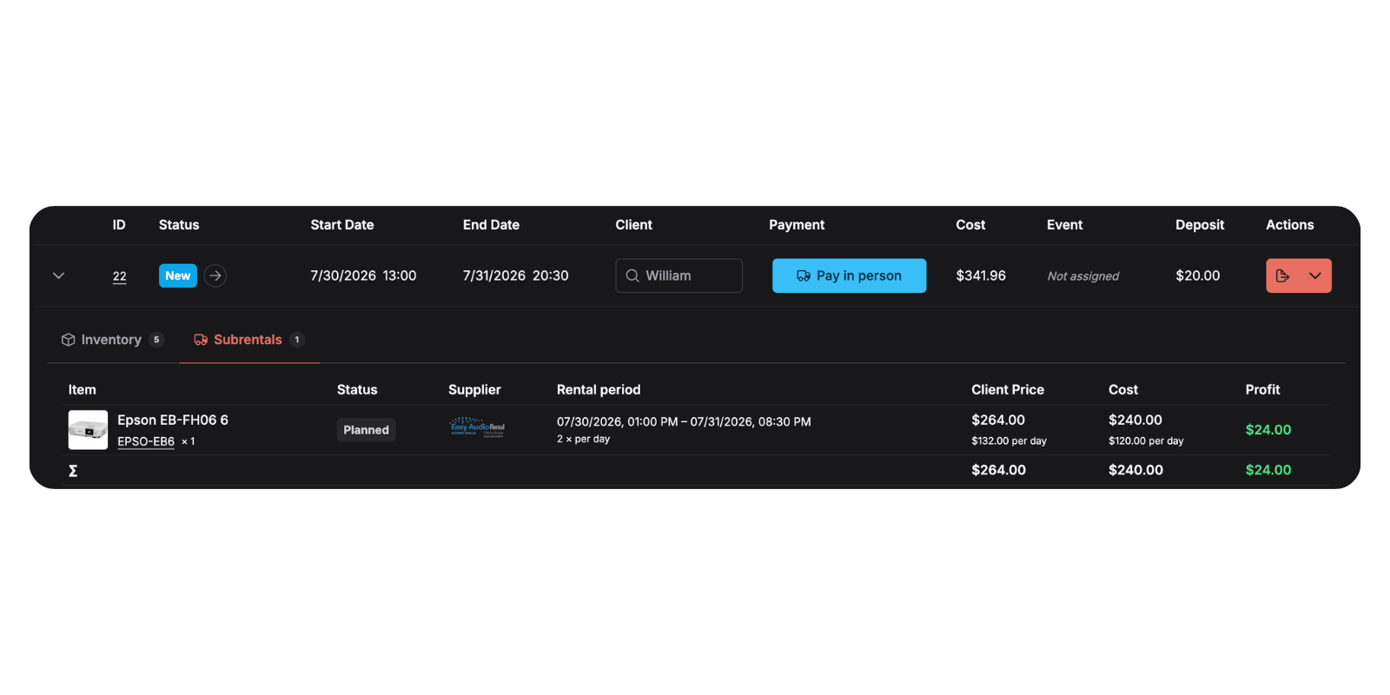1390x695 pixels.
Task: Click the William client search field
Action: [x=678, y=275]
